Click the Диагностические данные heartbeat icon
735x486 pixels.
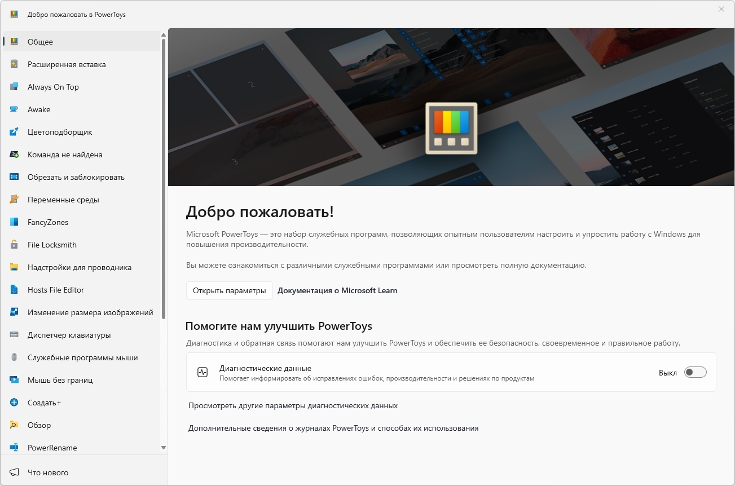click(203, 372)
